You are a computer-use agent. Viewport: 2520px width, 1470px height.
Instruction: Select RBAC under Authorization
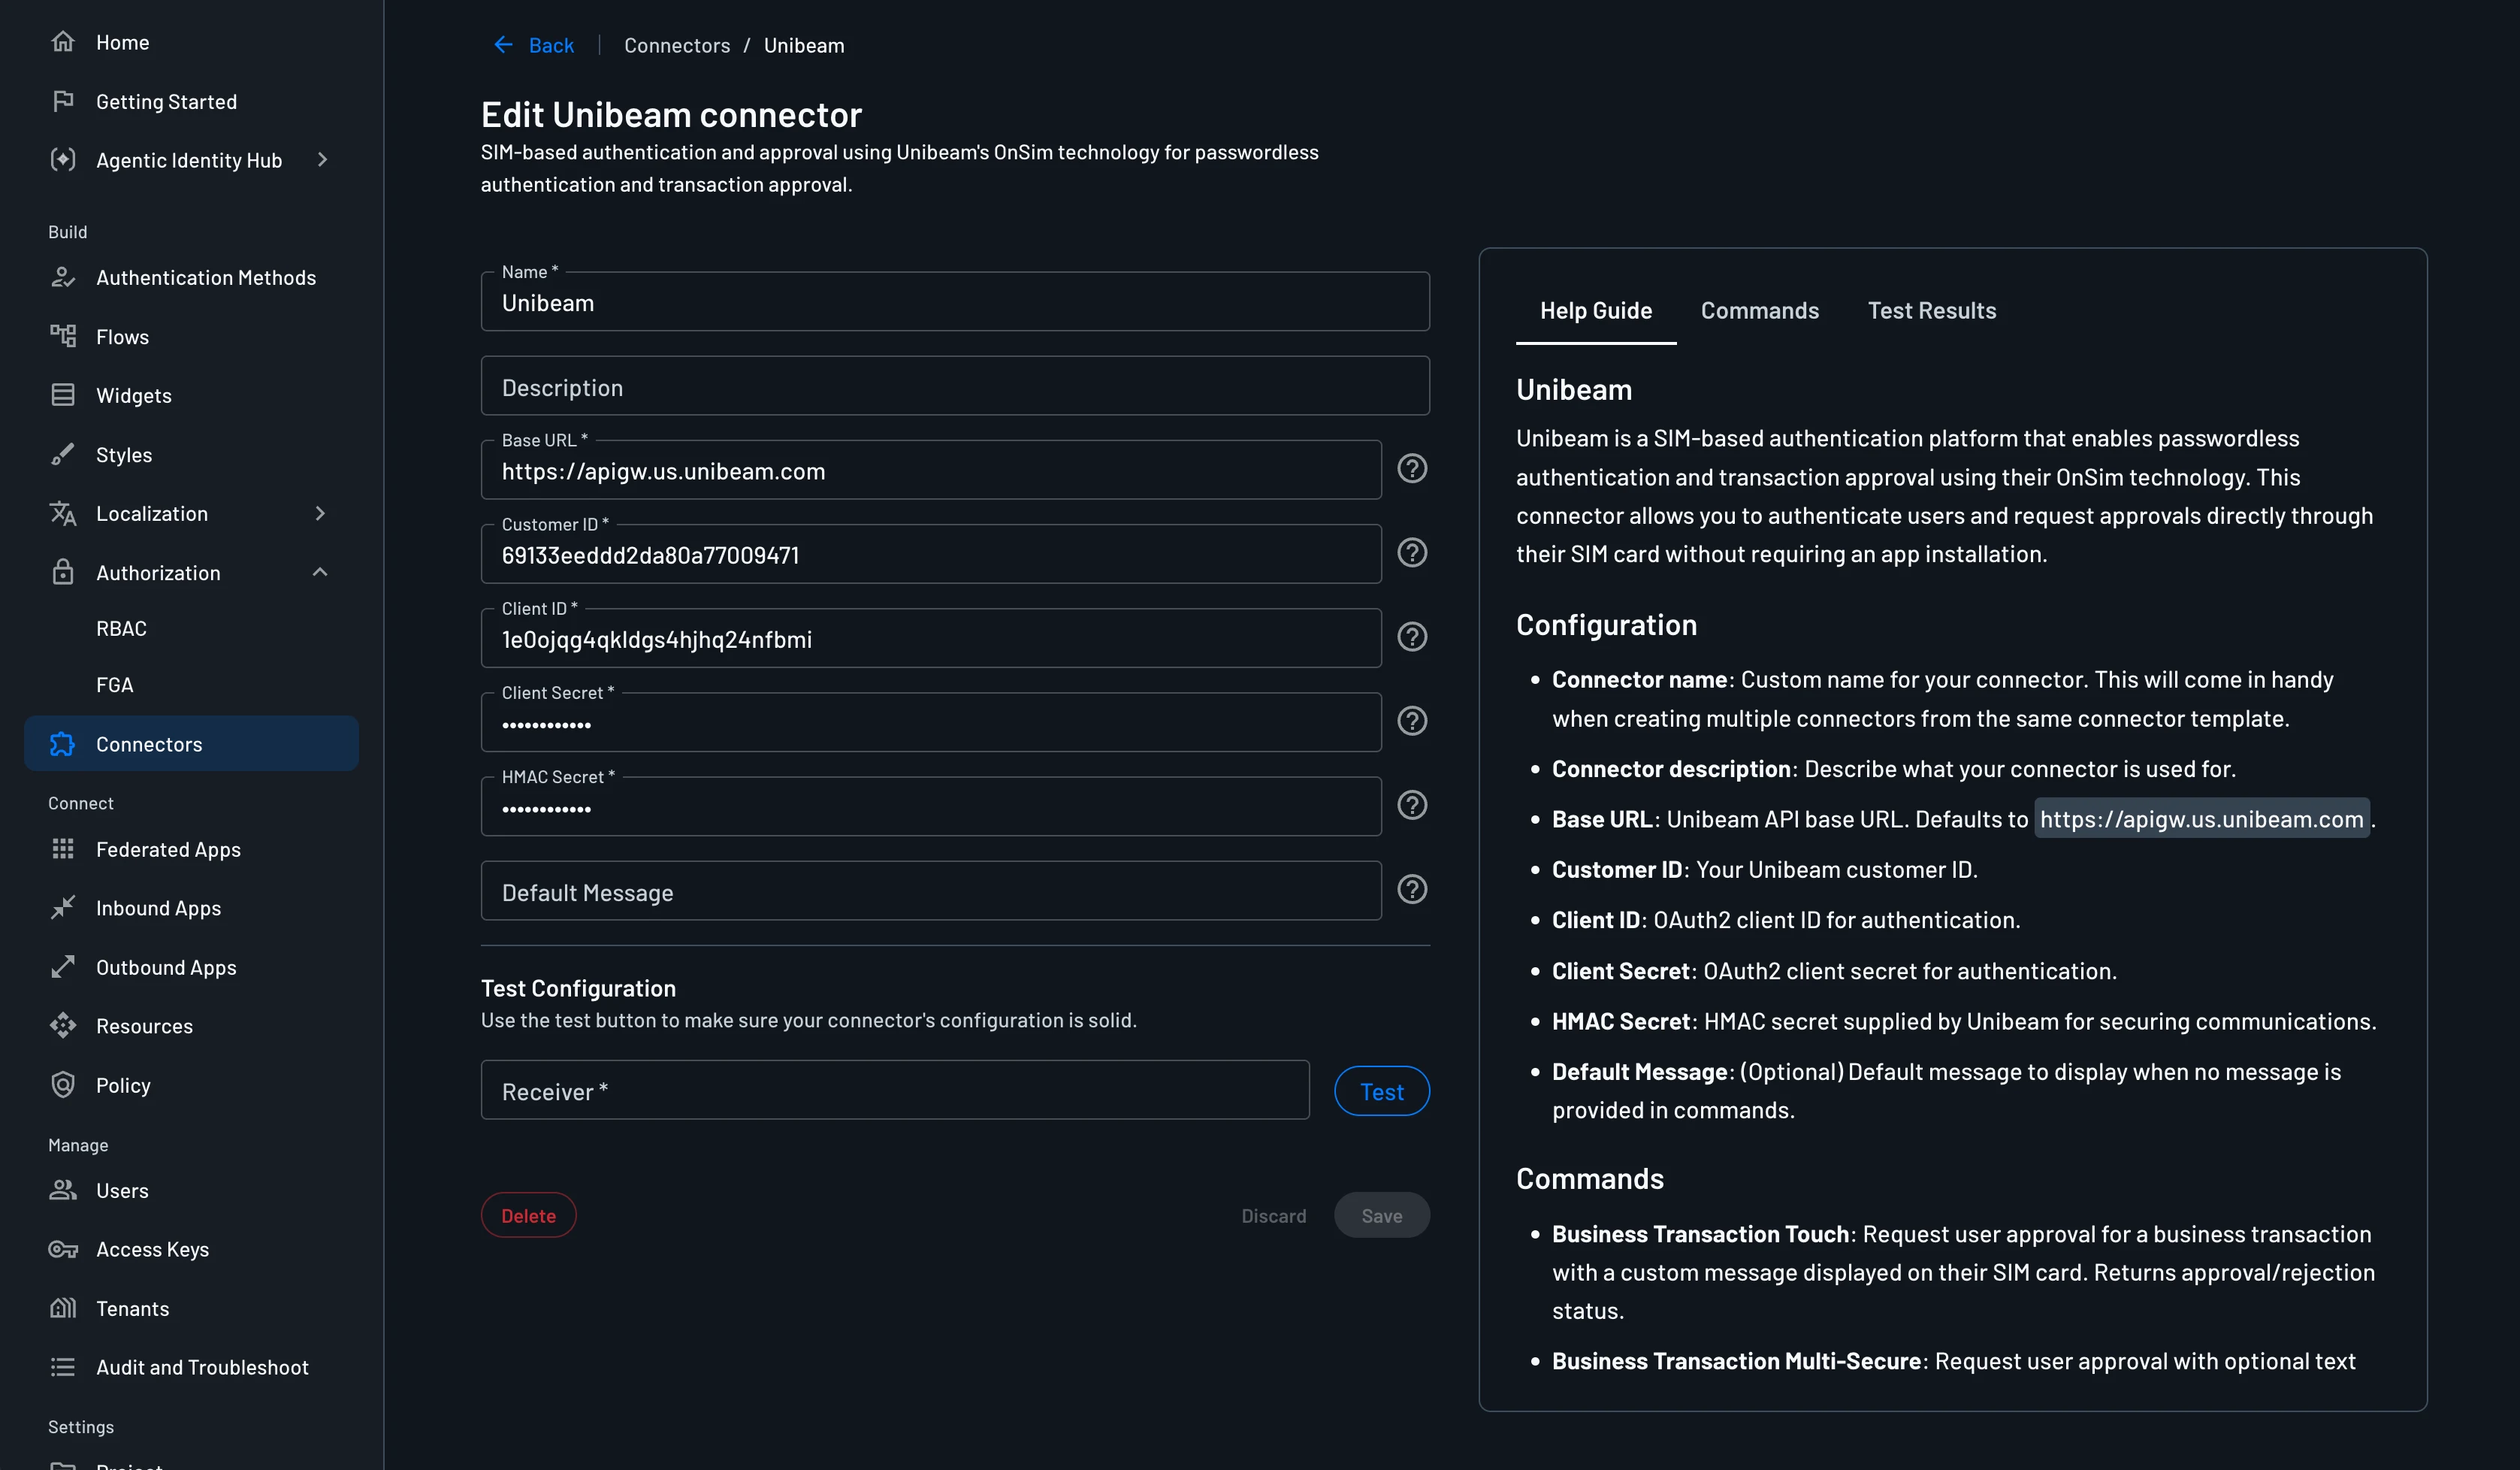tap(121, 628)
